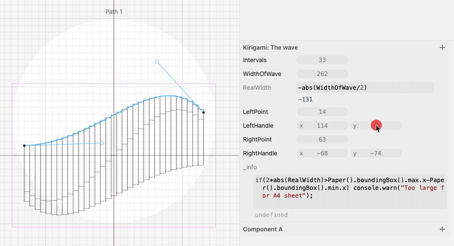Image resolution: width=454 pixels, height=246 pixels.
Task: Edit the RightHandle x value -68
Action: tap(322, 153)
